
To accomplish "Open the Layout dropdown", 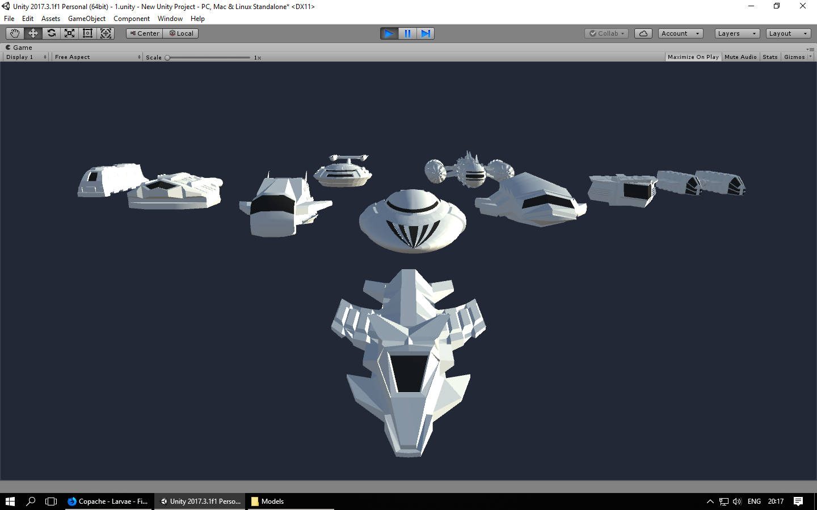I will (788, 33).
